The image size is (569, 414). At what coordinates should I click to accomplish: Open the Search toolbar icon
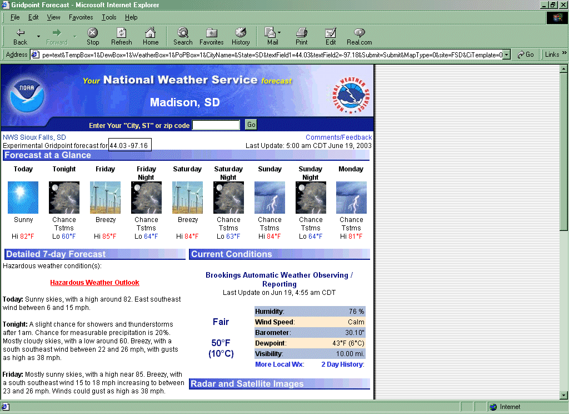coord(182,33)
